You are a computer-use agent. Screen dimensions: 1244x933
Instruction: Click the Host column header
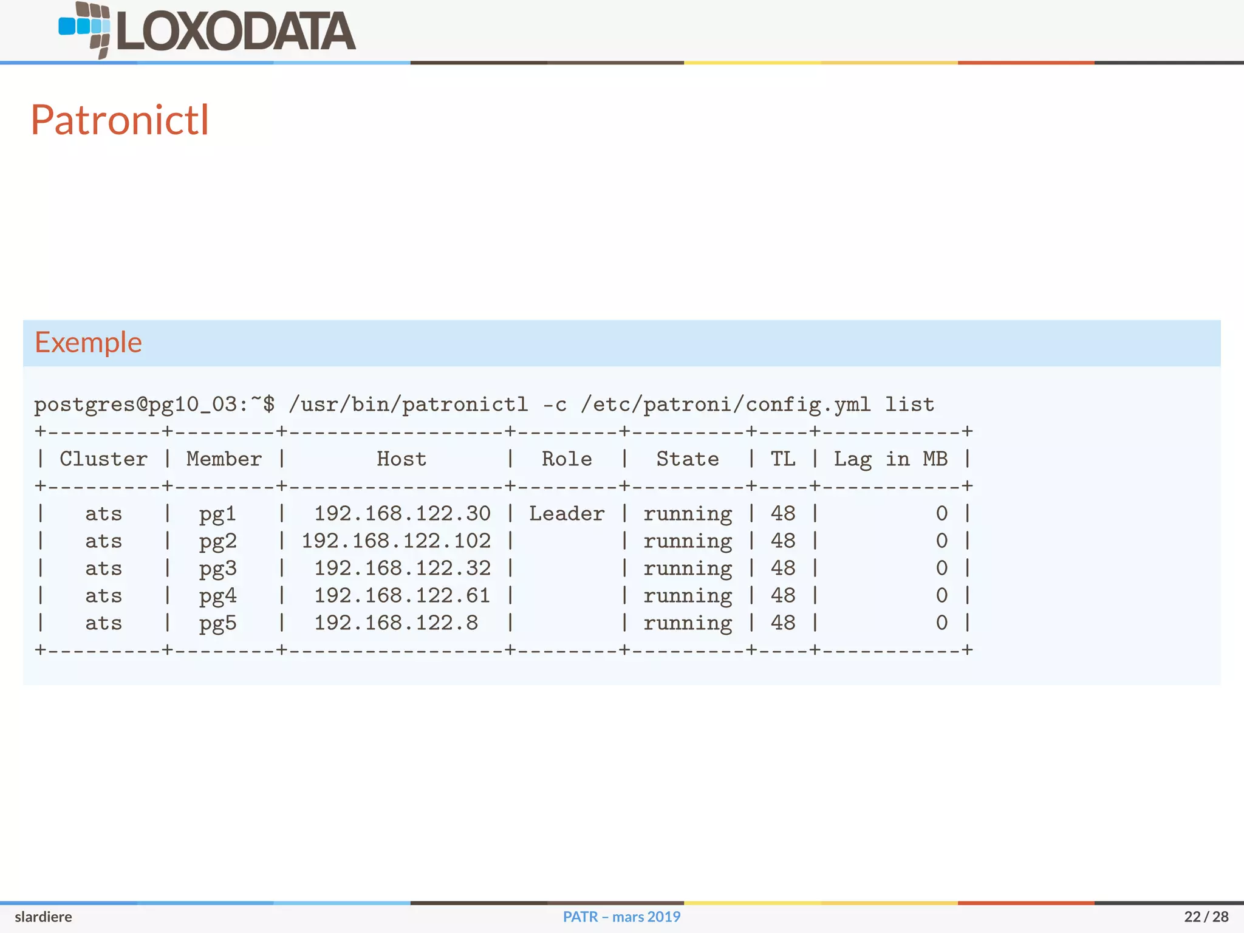(x=402, y=459)
